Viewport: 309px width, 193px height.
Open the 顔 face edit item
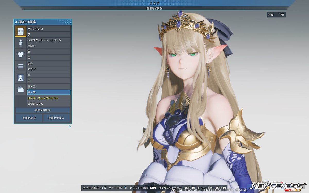[x=49, y=34]
